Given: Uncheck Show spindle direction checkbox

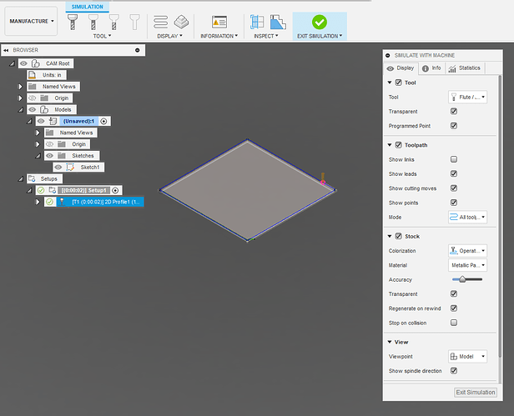Looking at the screenshot, I should 454,370.
